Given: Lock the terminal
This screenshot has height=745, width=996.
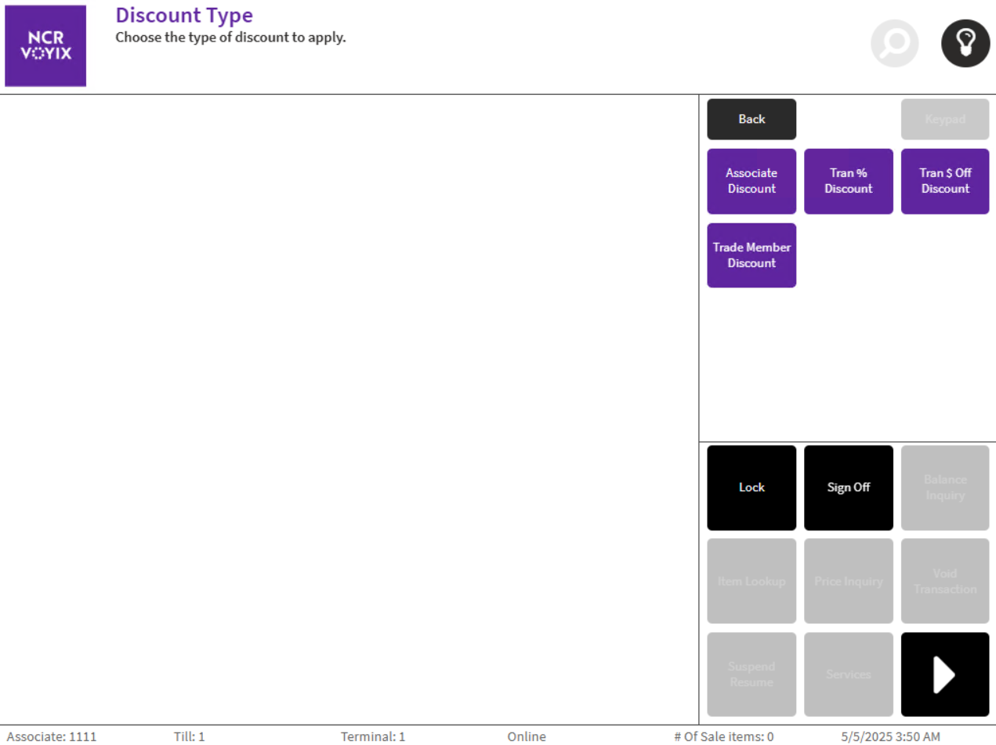Looking at the screenshot, I should (x=751, y=487).
